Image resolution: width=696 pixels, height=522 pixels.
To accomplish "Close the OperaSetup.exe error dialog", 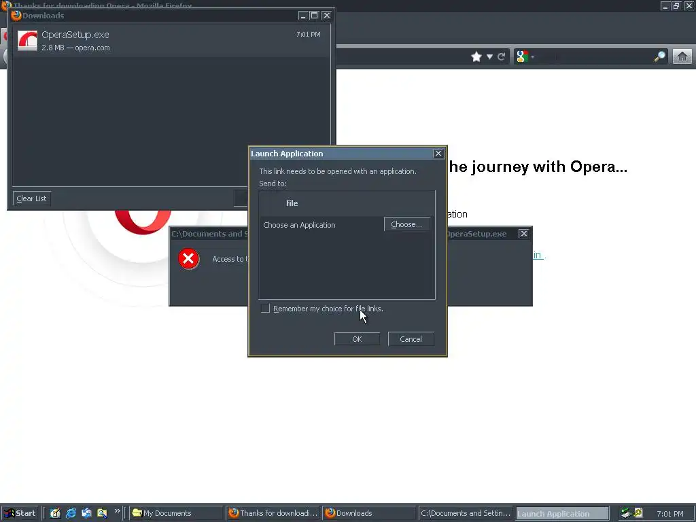I will pos(524,234).
